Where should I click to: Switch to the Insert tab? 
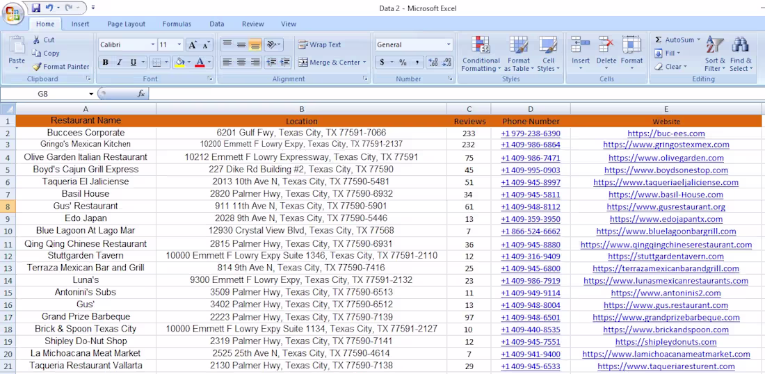(x=80, y=24)
